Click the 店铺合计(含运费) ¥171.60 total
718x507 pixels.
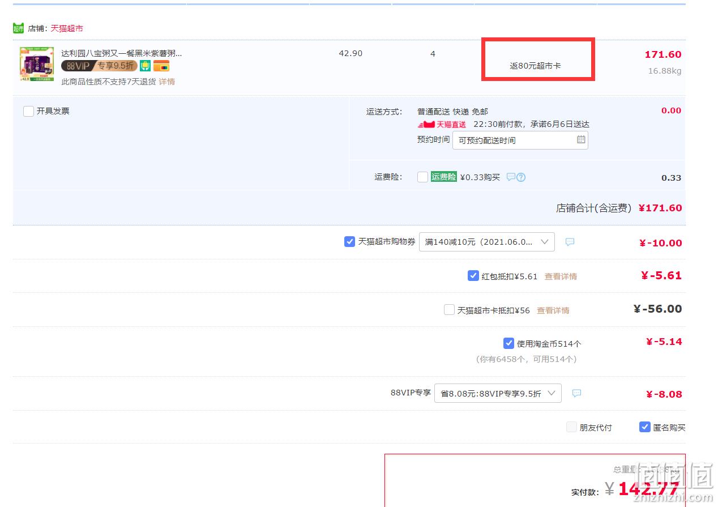point(619,208)
